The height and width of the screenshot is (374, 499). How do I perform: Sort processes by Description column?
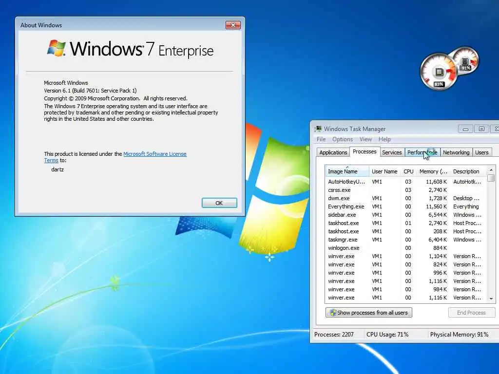click(x=468, y=171)
